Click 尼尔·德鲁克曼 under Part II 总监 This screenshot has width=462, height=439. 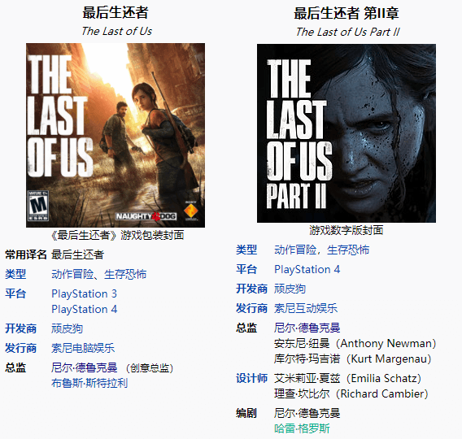click(307, 328)
